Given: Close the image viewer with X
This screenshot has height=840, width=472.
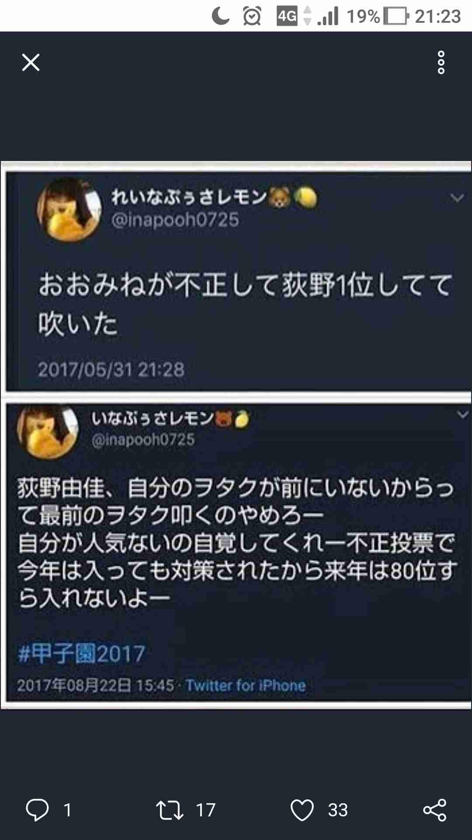Looking at the screenshot, I should pyautogui.click(x=31, y=62).
